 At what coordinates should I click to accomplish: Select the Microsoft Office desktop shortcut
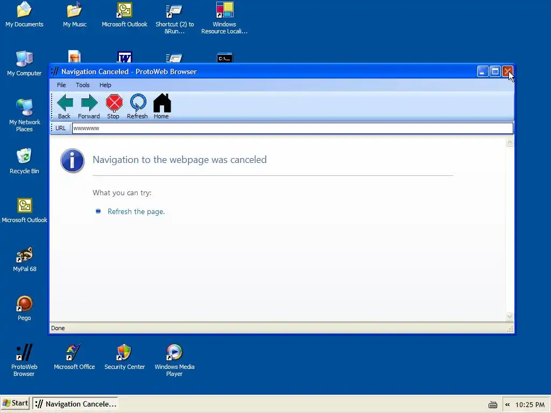[74, 357]
